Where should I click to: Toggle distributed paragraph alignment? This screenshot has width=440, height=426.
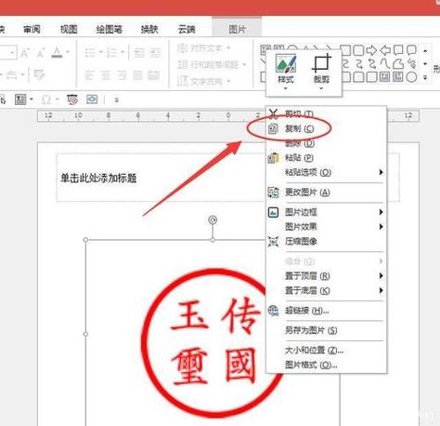point(154,75)
